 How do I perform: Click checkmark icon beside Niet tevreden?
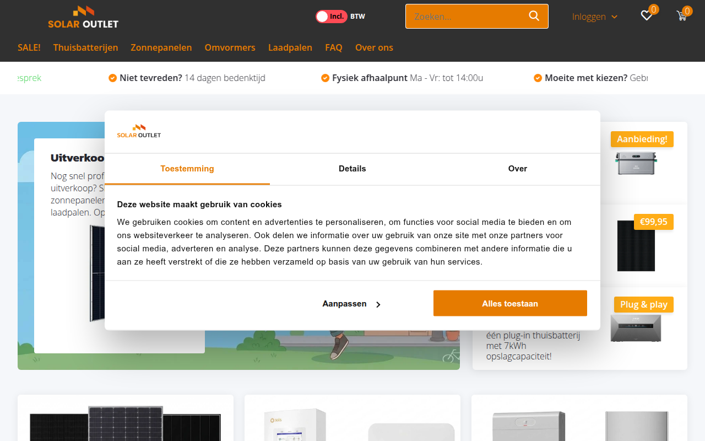(x=113, y=78)
